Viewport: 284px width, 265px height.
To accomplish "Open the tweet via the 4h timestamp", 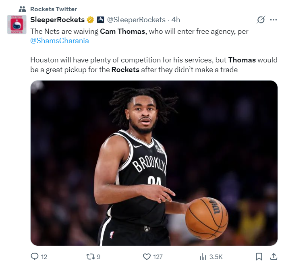I will click(176, 20).
